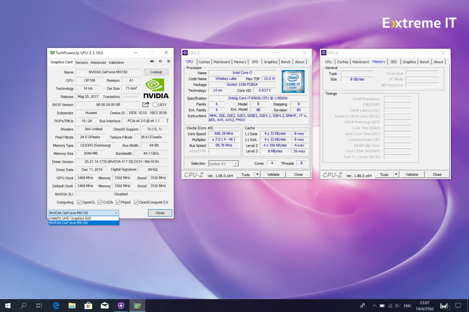
Task: Click the GPU-Z title bar app icon
Action: (52, 53)
